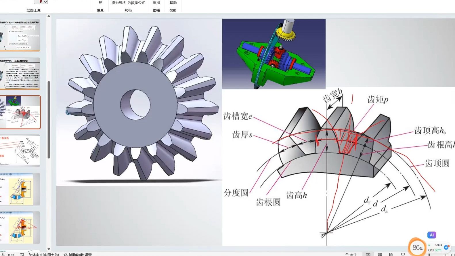
Task: Click the rotate handle left of the gear image
Action: click(x=68, y=112)
